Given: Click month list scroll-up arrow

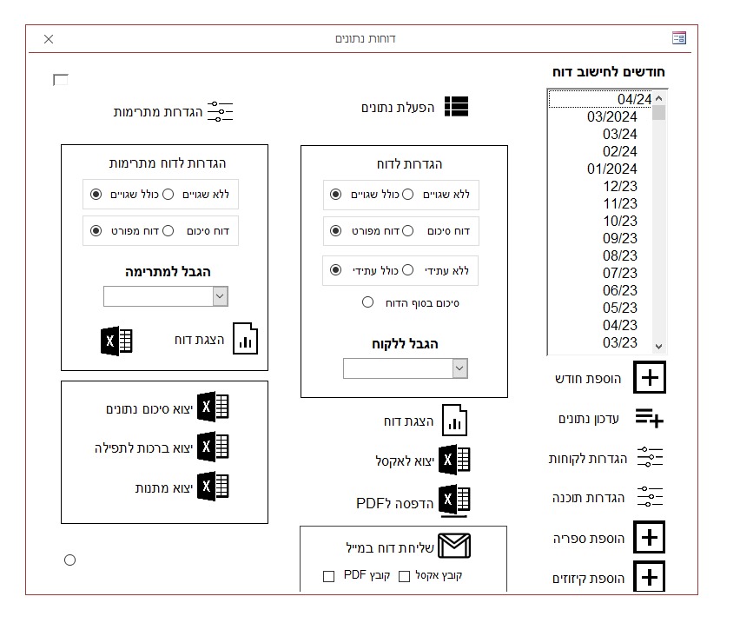Looking at the screenshot, I should coord(659,98).
